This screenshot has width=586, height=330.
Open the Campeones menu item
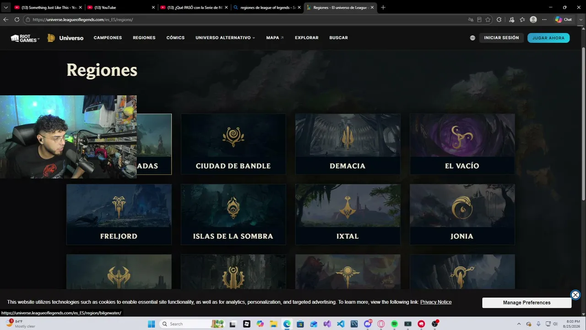[108, 38]
